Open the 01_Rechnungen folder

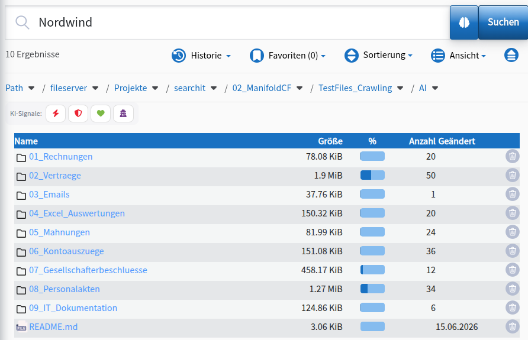[x=60, y=157]
